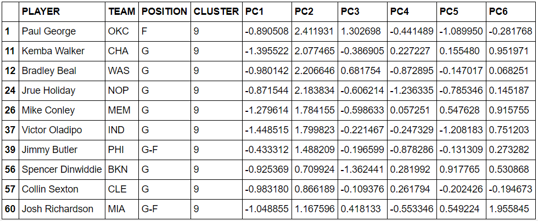The width and height of the screenshot is (538, 221).
Task: Click Josh Richardson's PC6 value 1.955845
Action: click(x=511, y=209)
